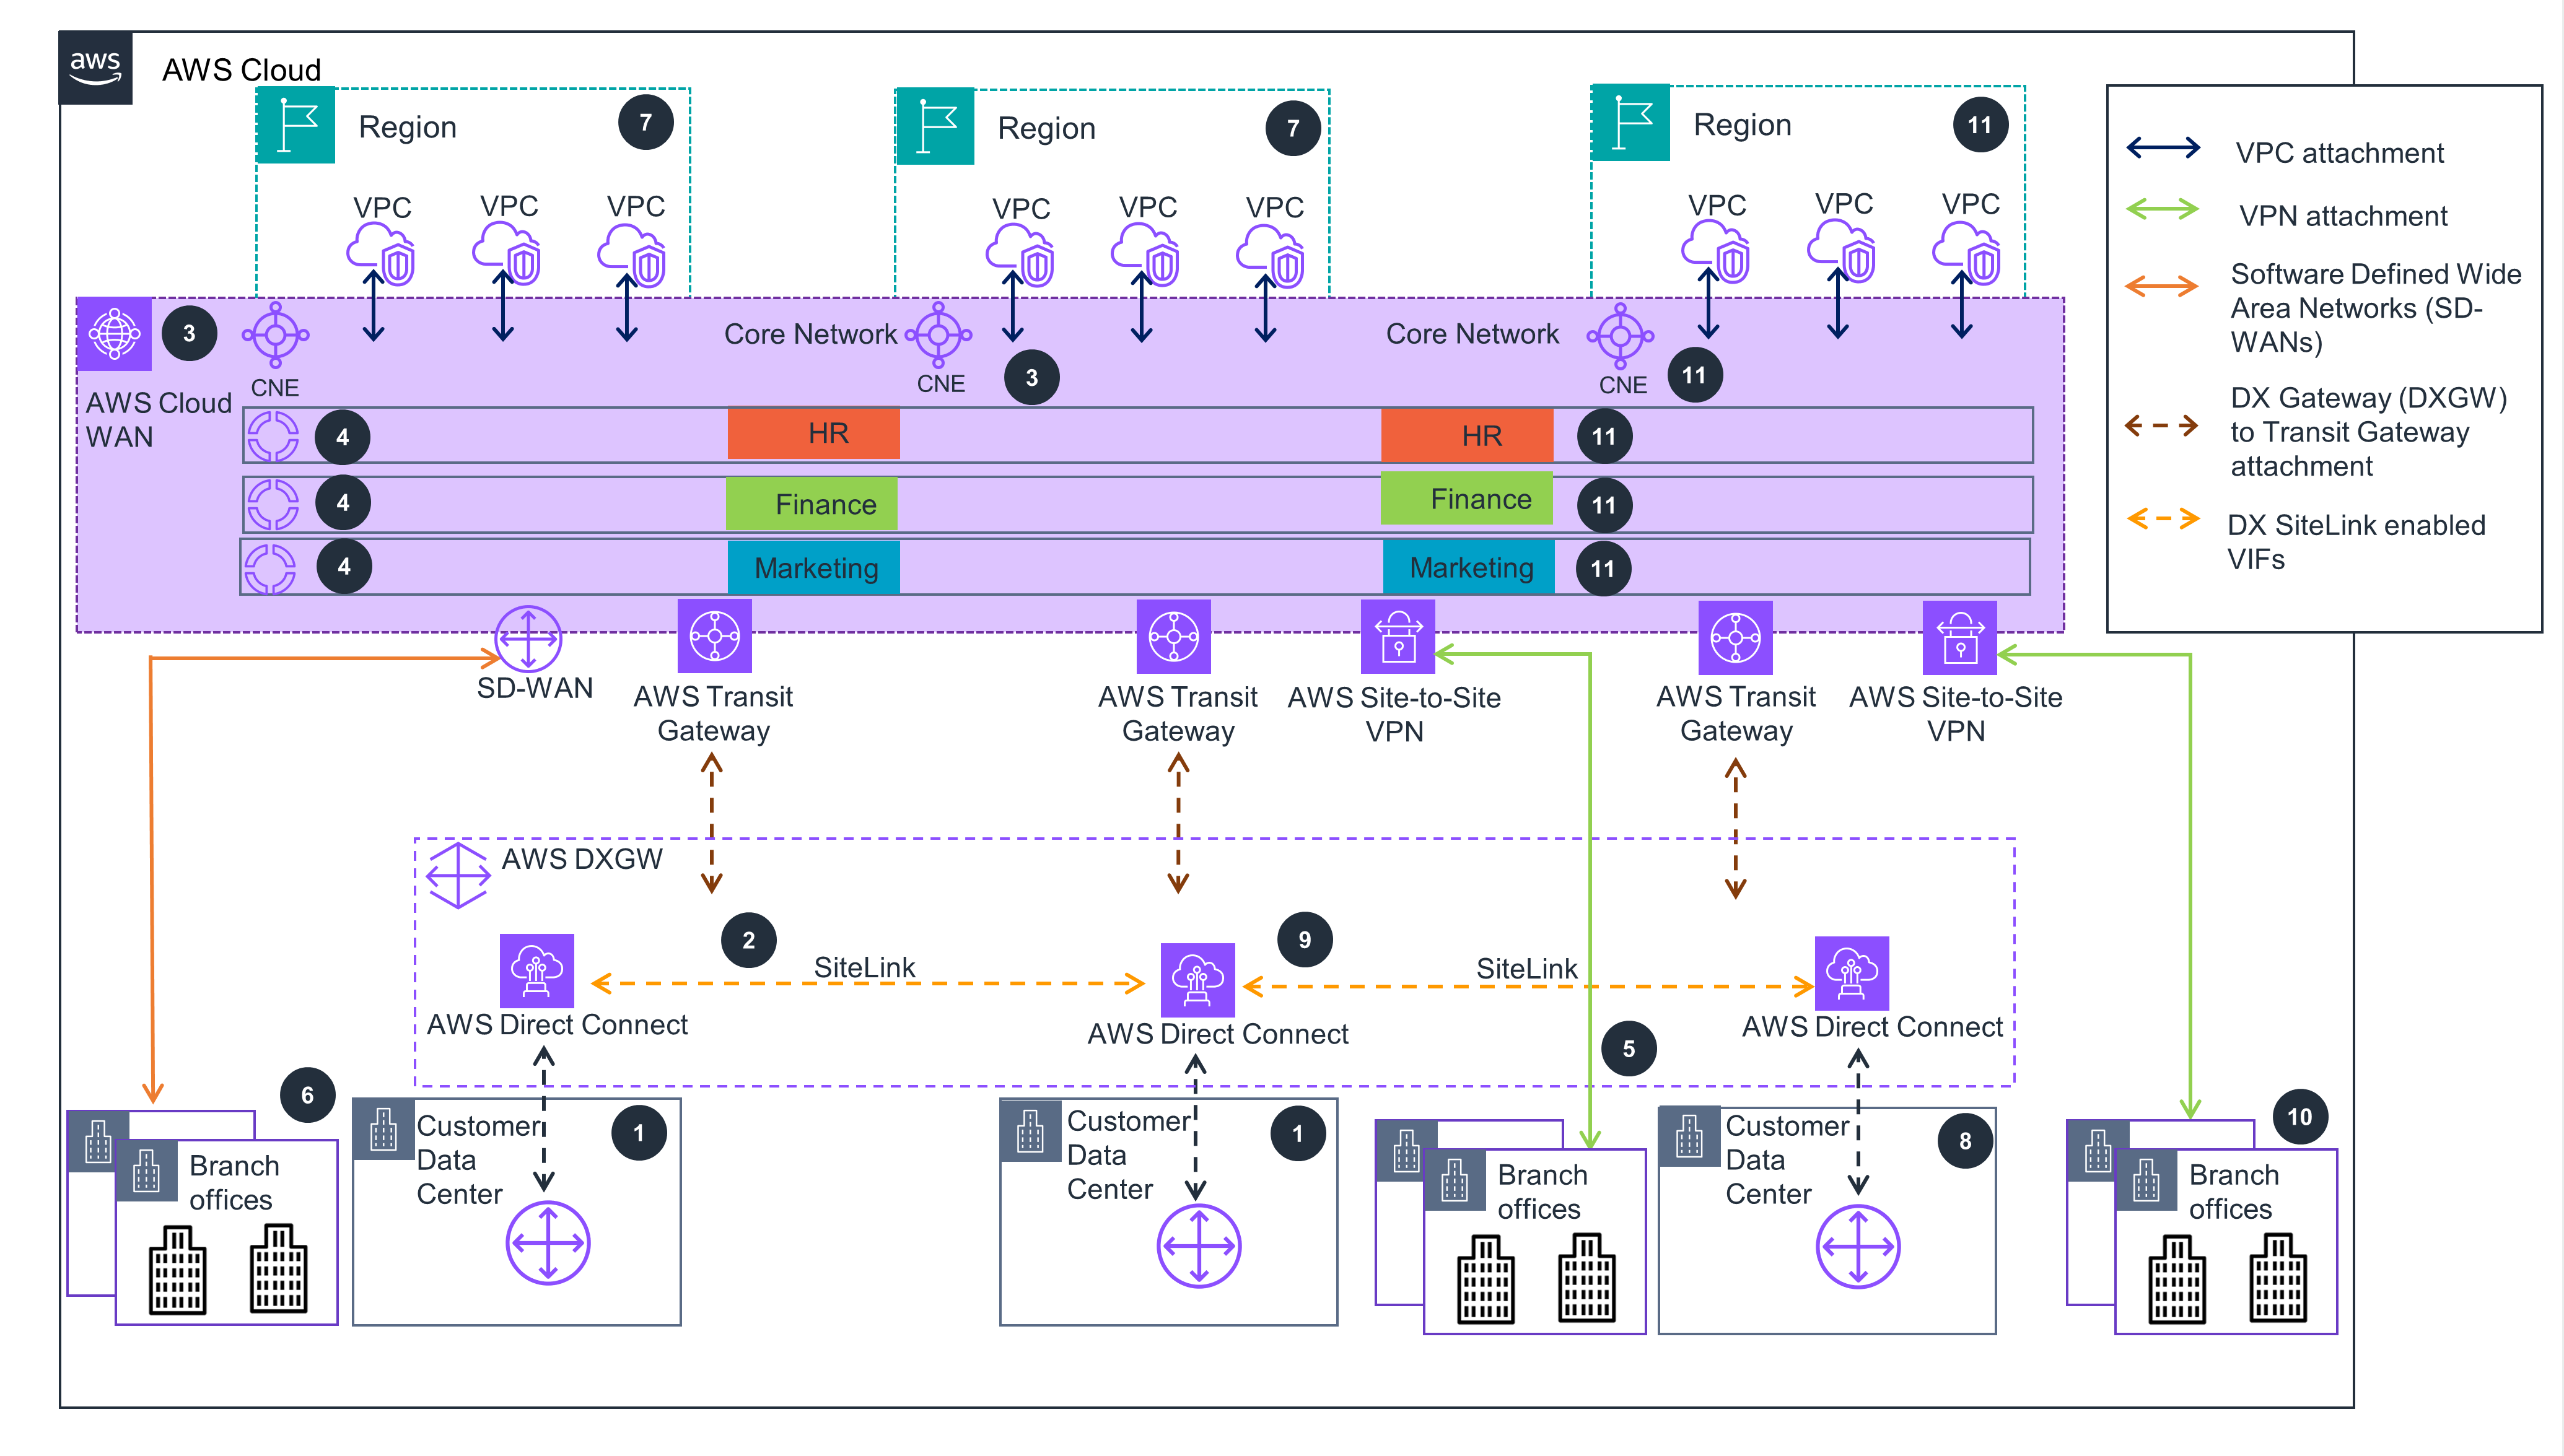
Task: Click the AWS DXGW gateway icon
Action: point(458,875)
